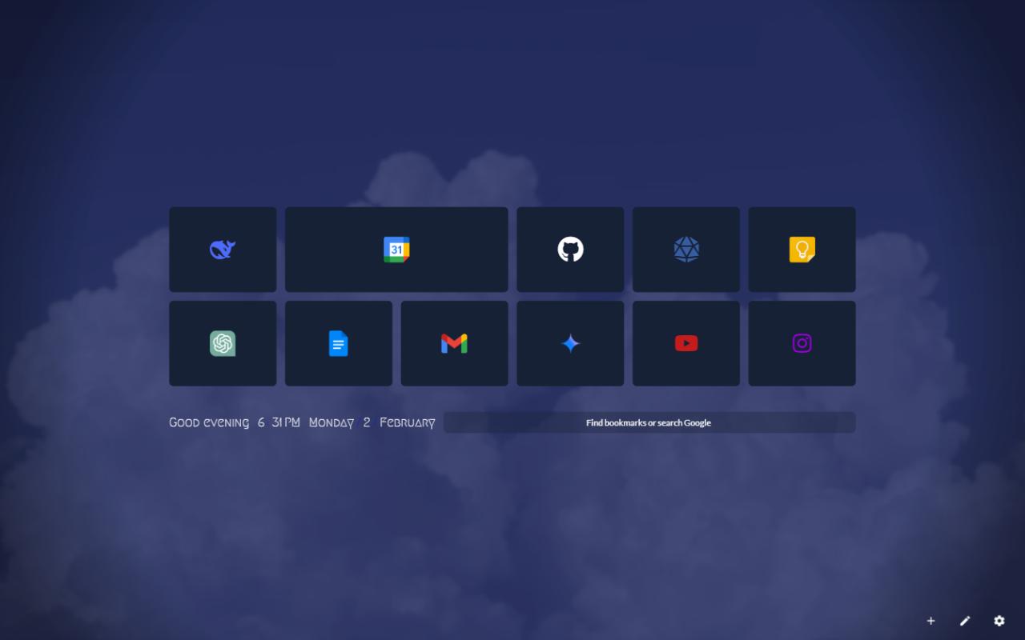Image resolution: width=1025 pixels, height=640 pixels.
Task: Open the Gmail shortcut tile
Action: tap(454, 343)
